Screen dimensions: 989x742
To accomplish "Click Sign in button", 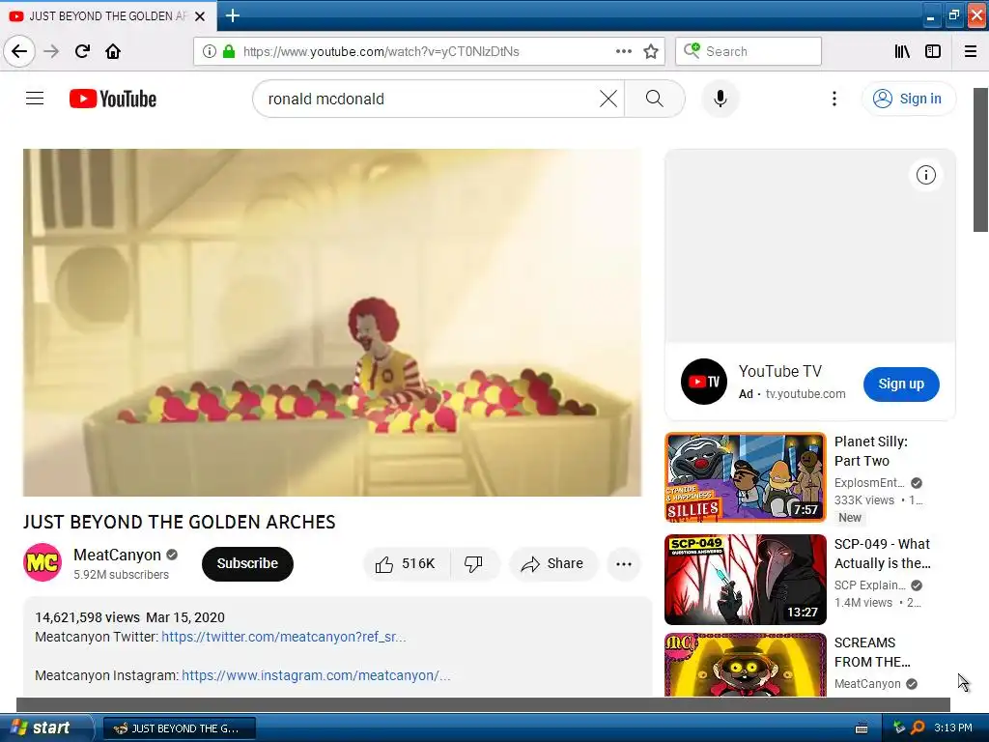I will click(x=909, y=99).
